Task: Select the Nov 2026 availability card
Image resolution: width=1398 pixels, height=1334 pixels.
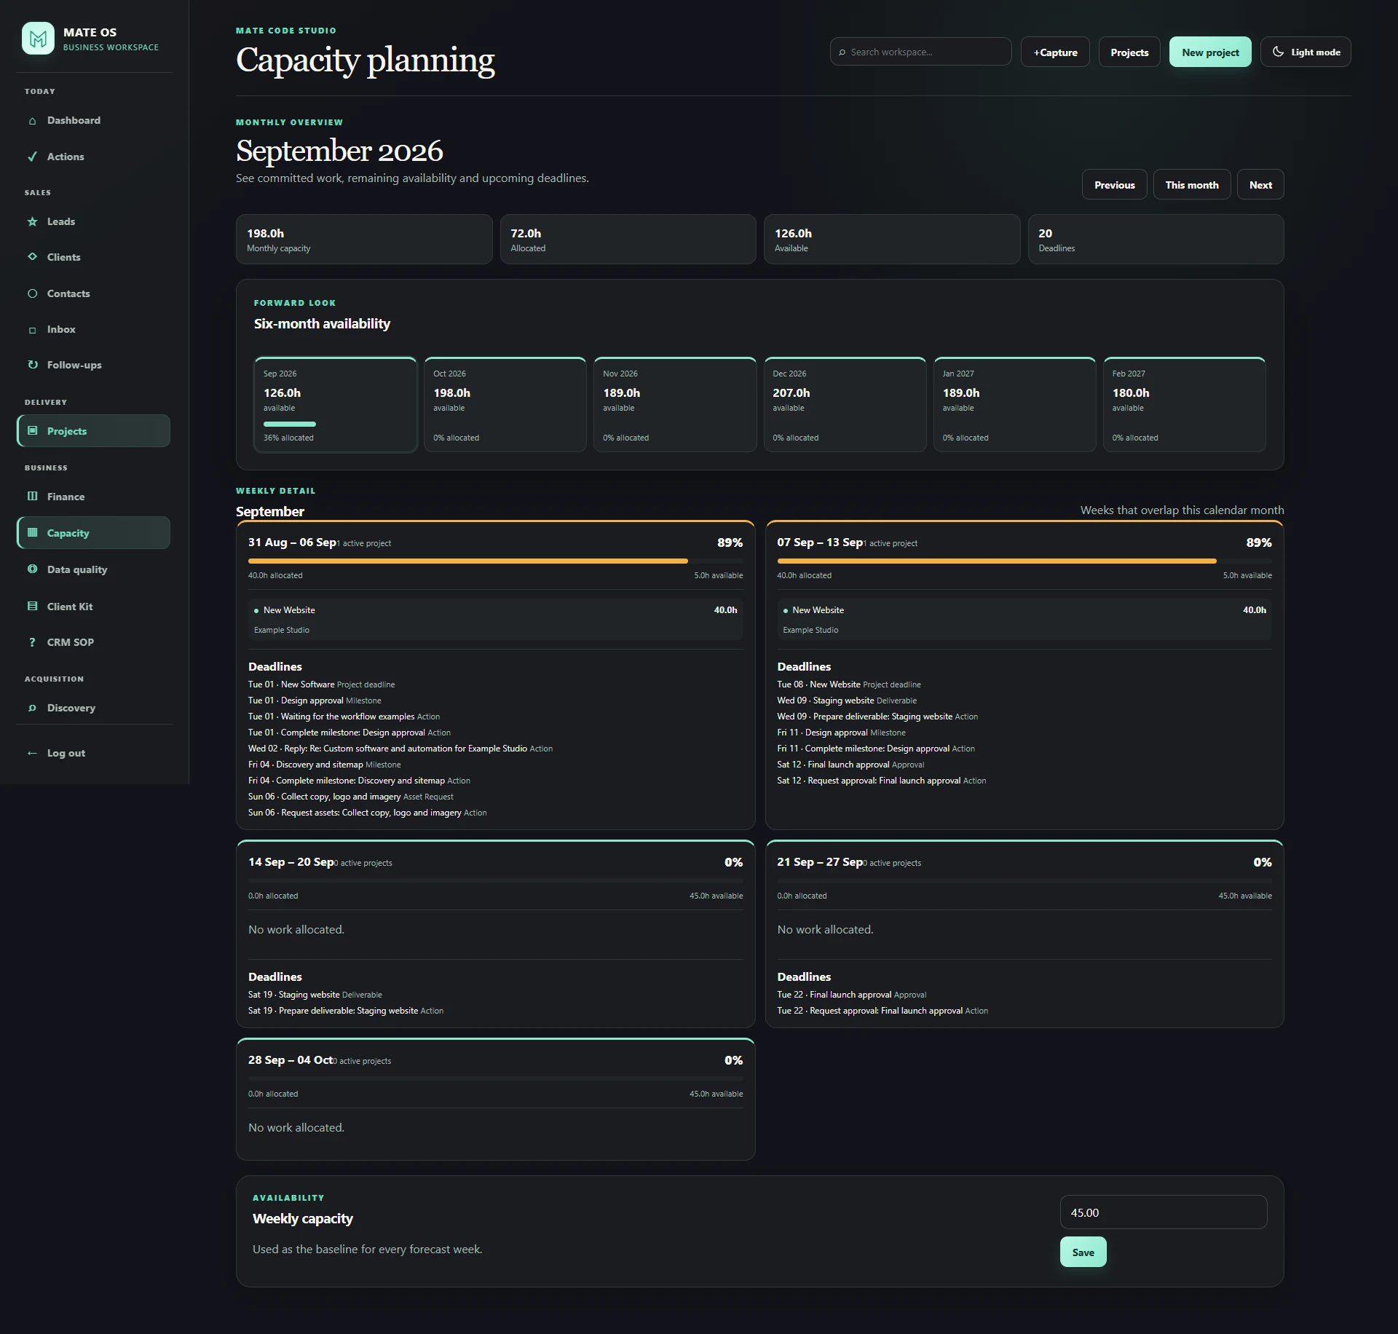Action: (675, 405)
